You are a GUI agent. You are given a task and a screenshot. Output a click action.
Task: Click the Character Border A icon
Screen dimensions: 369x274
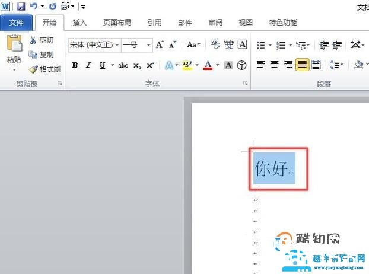[x=243, y=44]
